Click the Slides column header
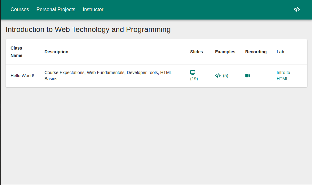The image size is (312, 185). pyautogui.click(x=196, y=52)
